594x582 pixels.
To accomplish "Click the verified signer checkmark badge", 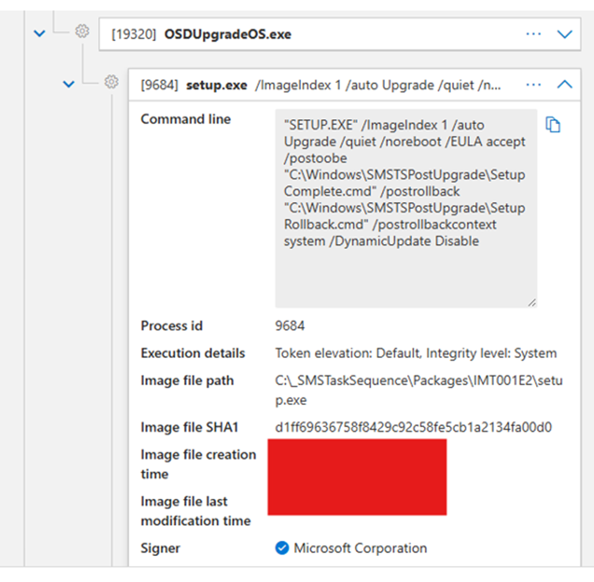I will [282, 548].
